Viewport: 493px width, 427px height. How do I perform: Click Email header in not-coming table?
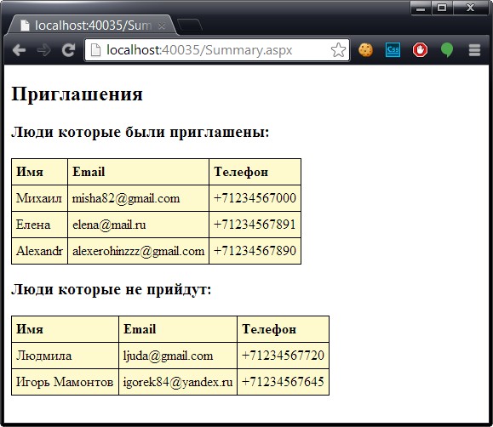[178, 329]
